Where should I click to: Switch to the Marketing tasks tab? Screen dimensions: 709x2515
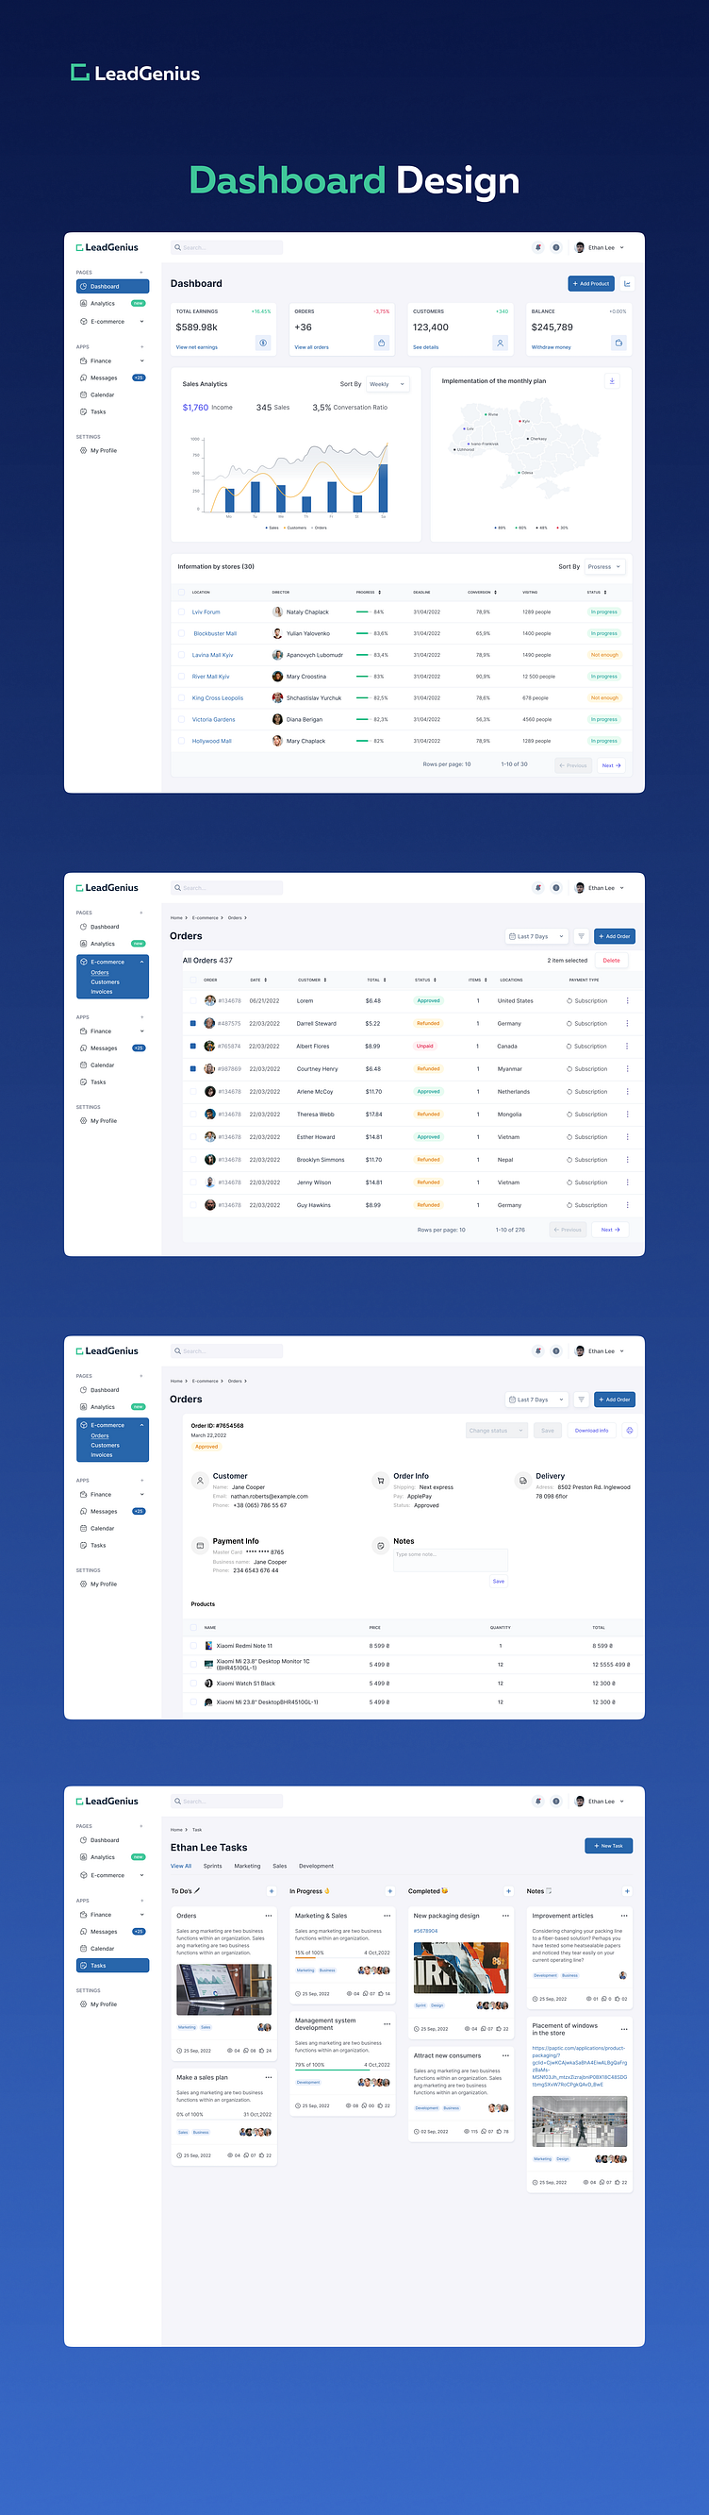(x=248, y=1866)
